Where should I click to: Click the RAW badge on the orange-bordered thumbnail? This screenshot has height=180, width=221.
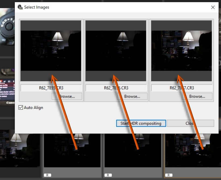pyautogui.click(x=169, y=175)
